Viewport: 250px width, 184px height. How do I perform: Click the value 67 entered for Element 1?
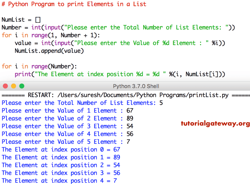tap(130, 110)
